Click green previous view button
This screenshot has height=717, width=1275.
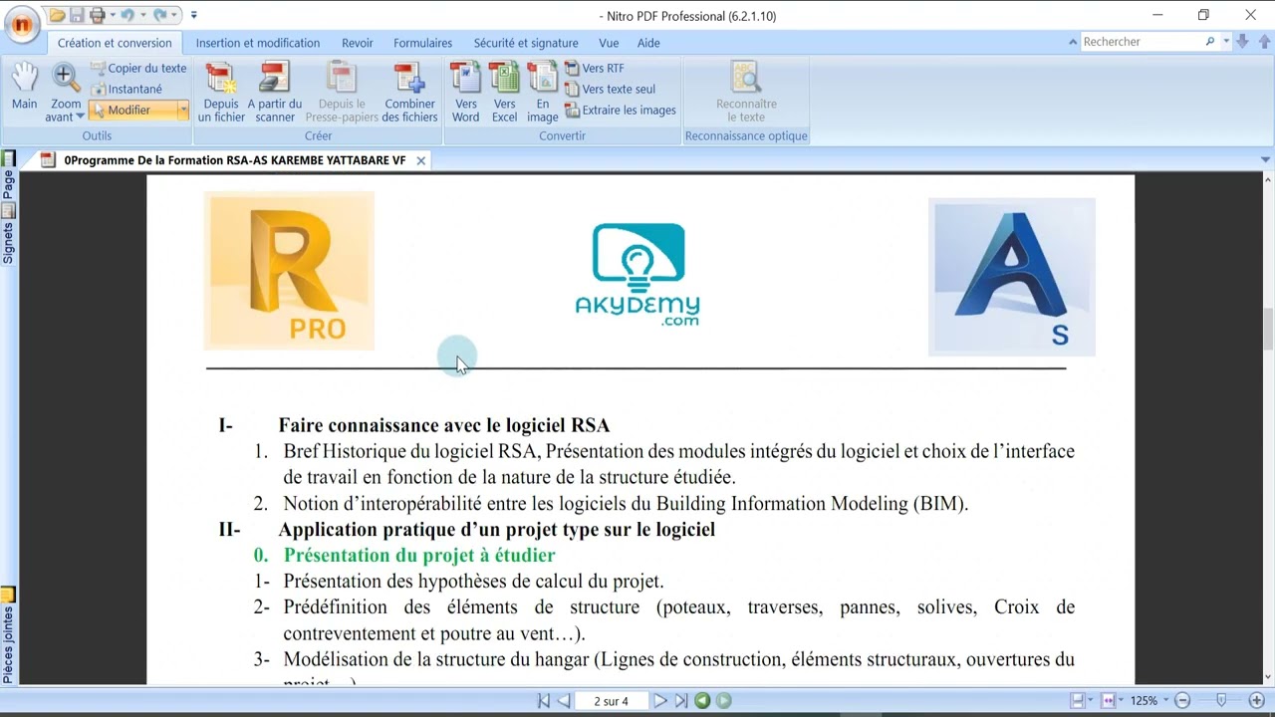(x=702, y=701)
